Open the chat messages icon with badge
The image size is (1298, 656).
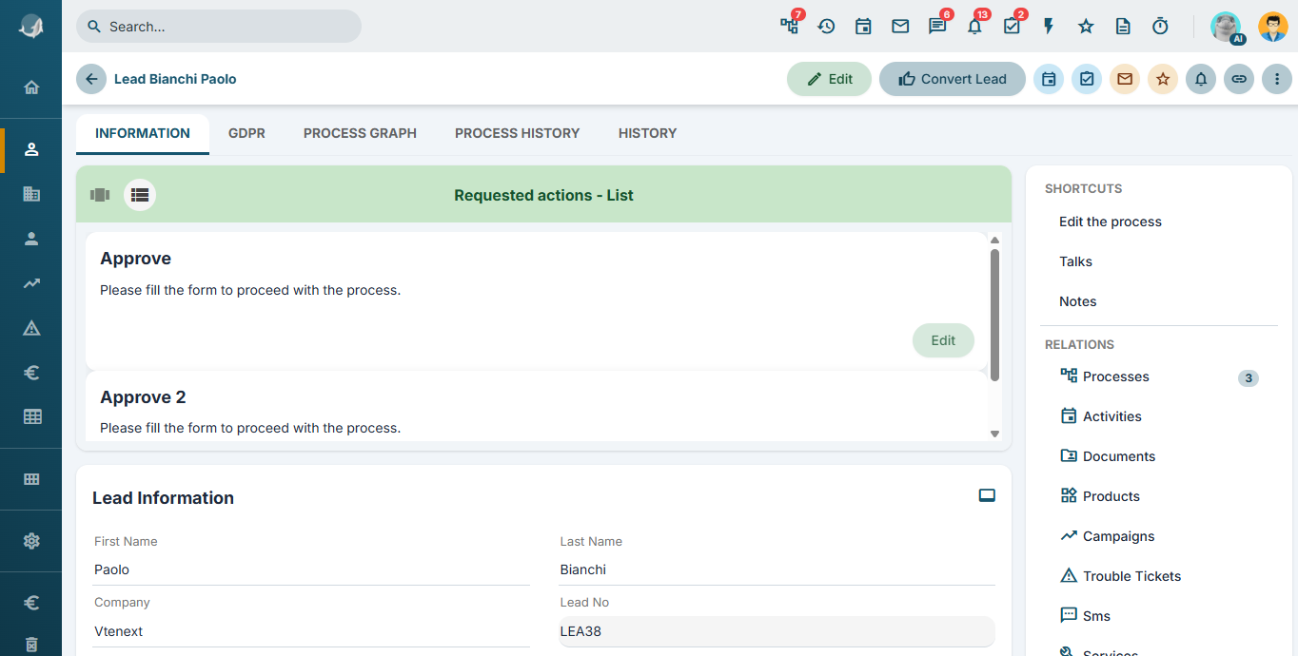pos(937,27)
